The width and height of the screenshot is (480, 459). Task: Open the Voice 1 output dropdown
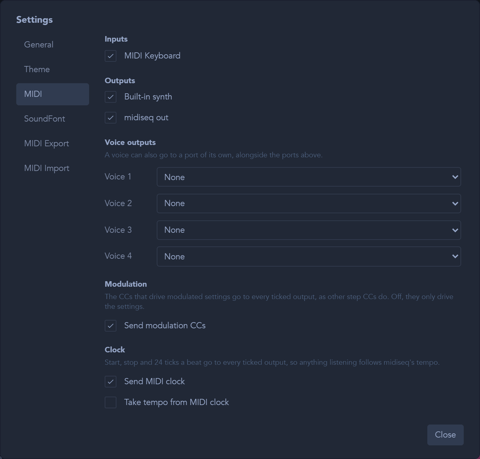pyautogui.click(x=309, y=177)
